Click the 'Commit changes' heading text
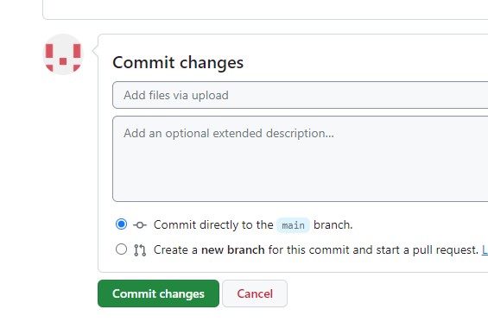 pyautogui.click(x=178, y=62)
